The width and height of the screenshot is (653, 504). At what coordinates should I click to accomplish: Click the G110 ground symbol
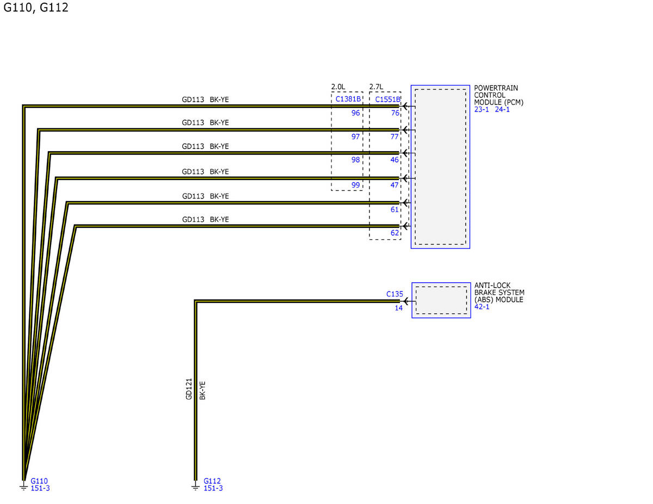click(23, 486)
